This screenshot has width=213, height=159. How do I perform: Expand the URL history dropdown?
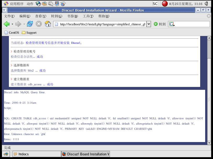149,24
